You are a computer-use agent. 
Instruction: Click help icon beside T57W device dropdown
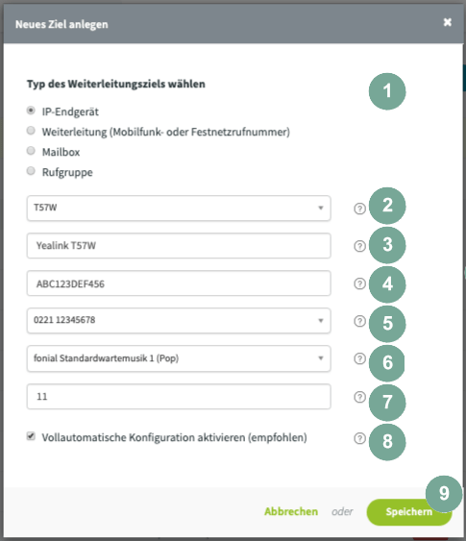[359, 209]
